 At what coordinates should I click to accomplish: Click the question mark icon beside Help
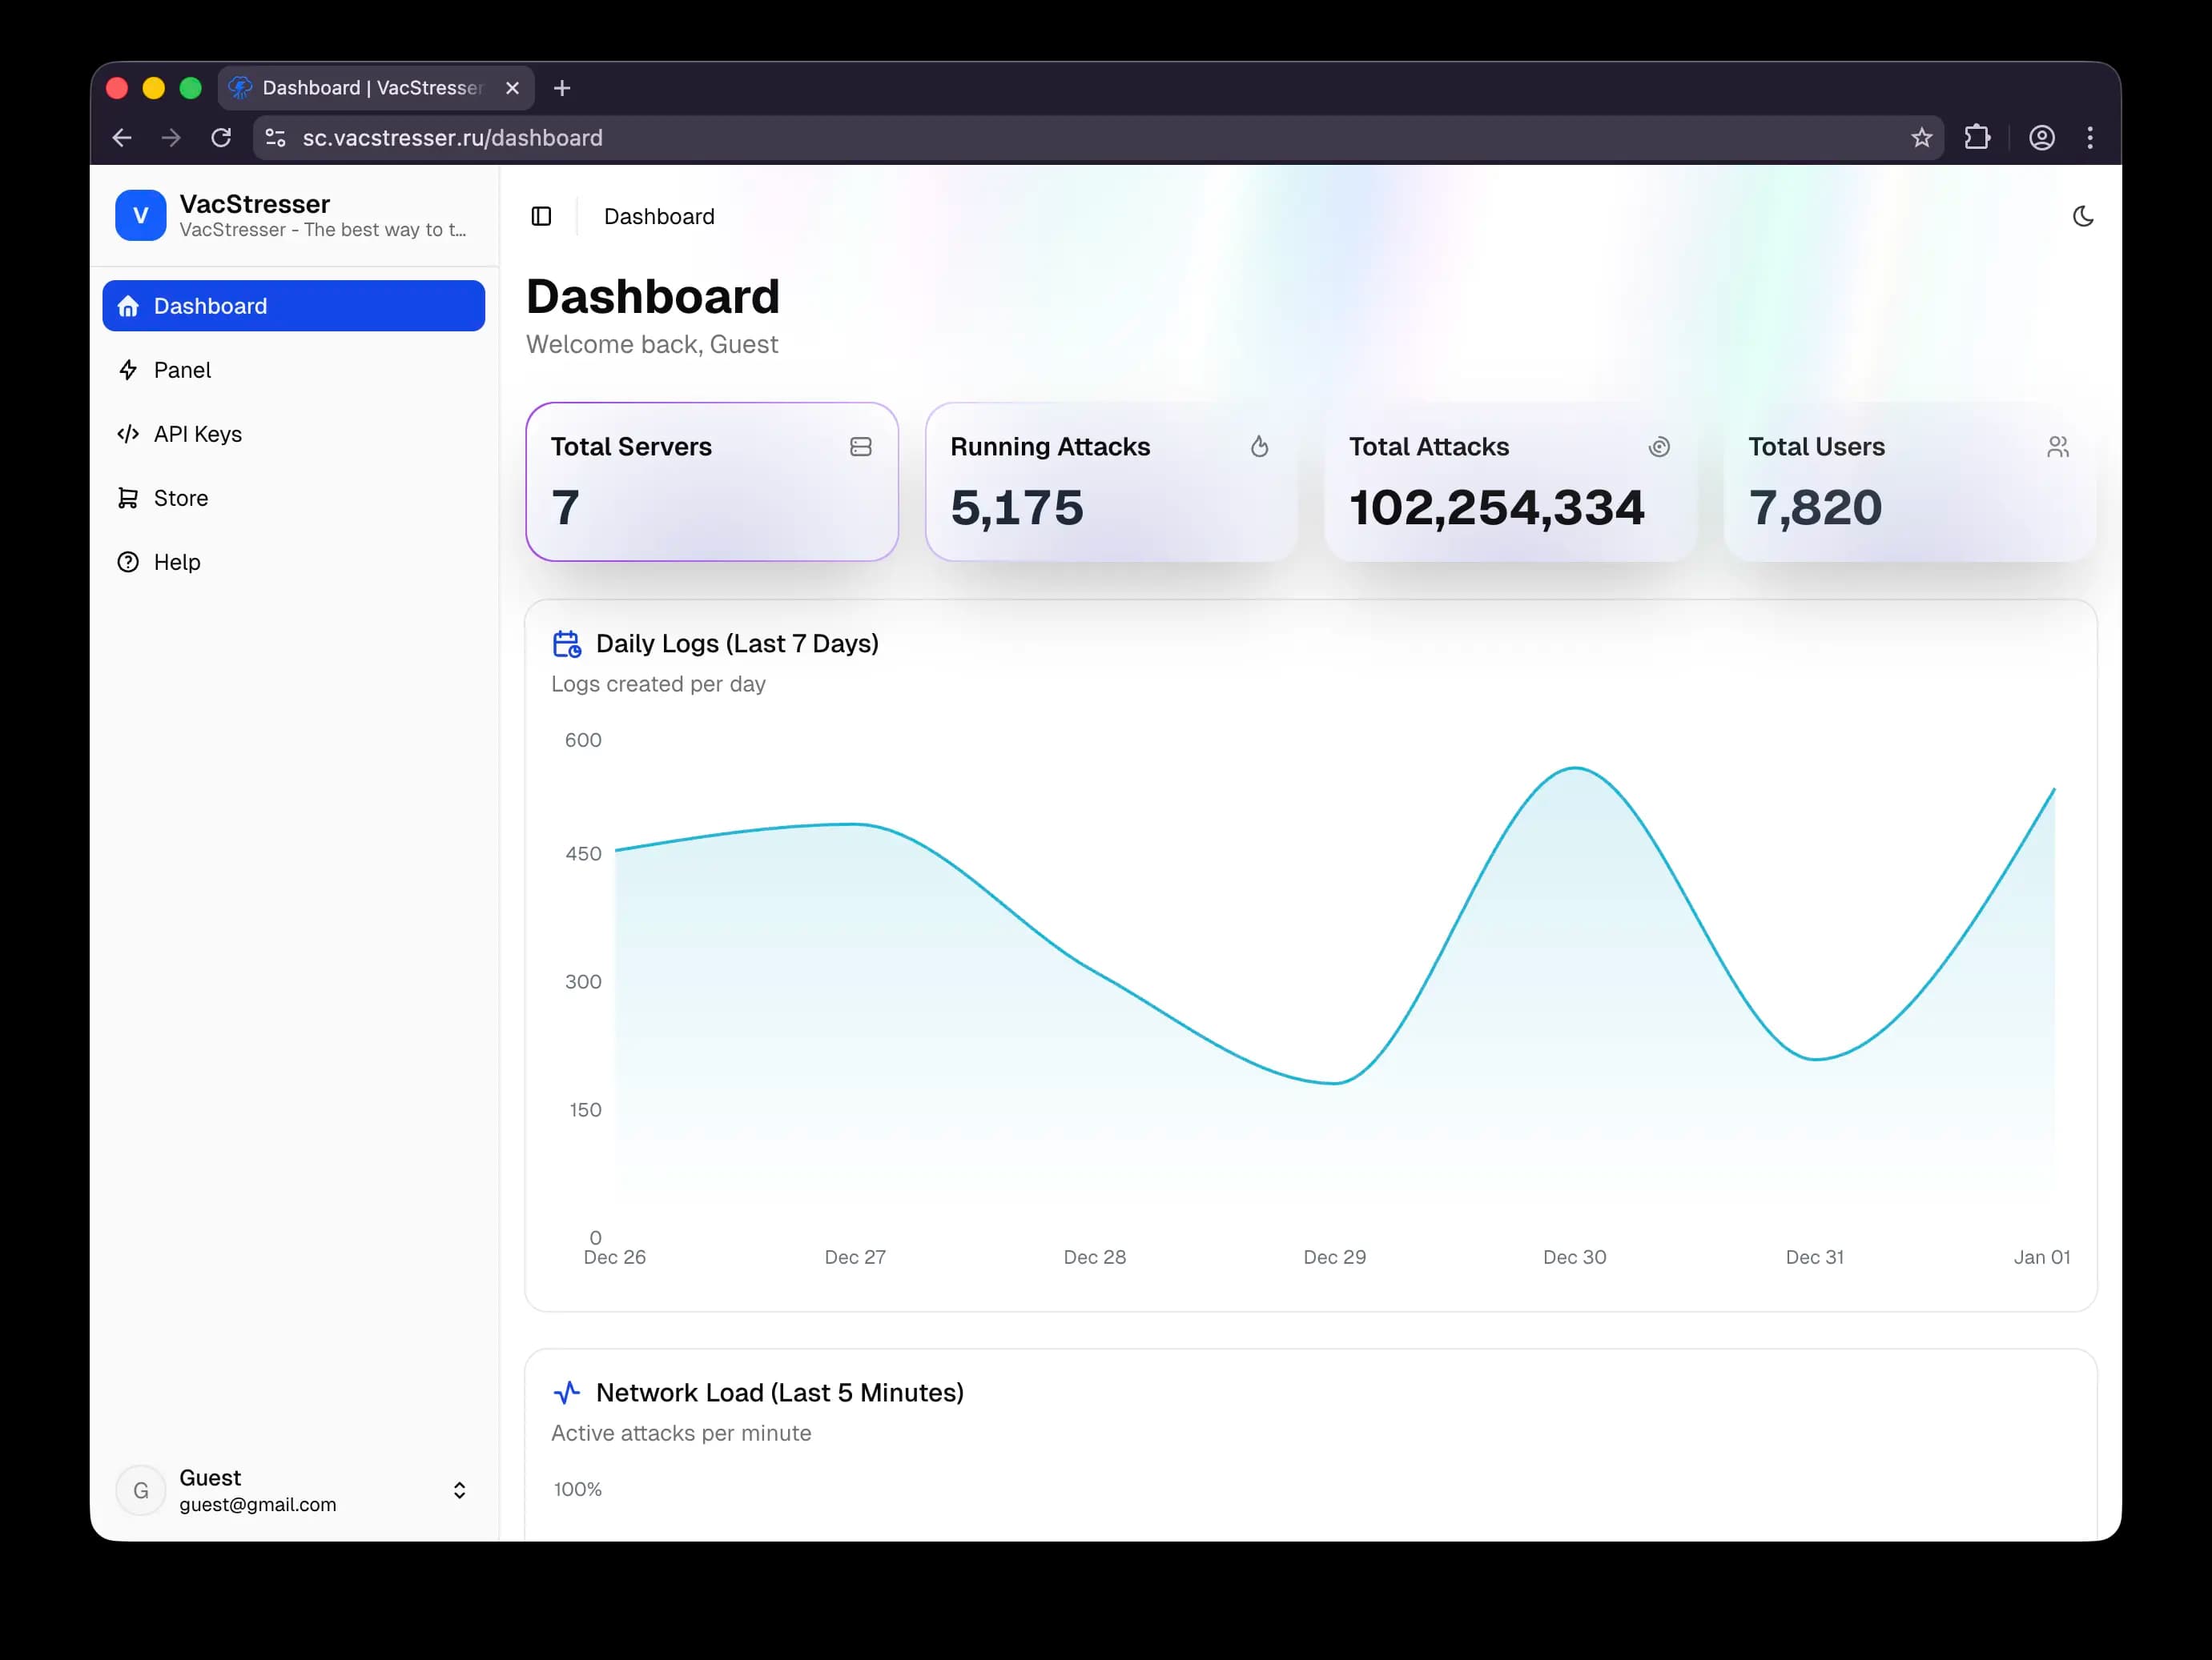[x=128, y=562]
